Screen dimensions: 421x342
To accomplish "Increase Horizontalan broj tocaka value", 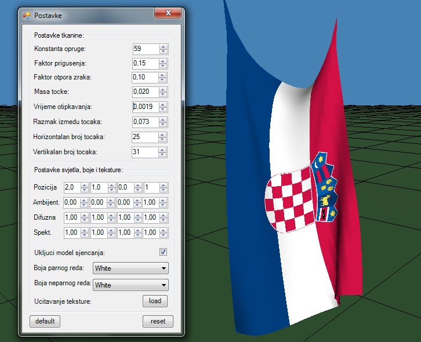I will click(x=162, y=134).
